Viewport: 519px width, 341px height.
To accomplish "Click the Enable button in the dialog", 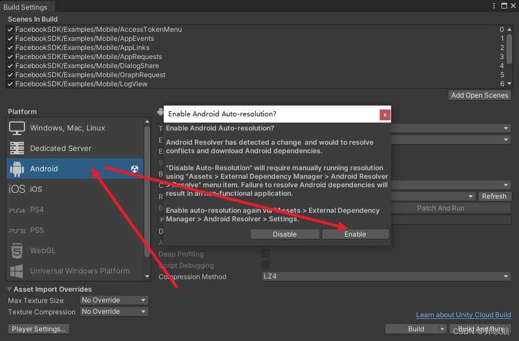I will (355, 234).
